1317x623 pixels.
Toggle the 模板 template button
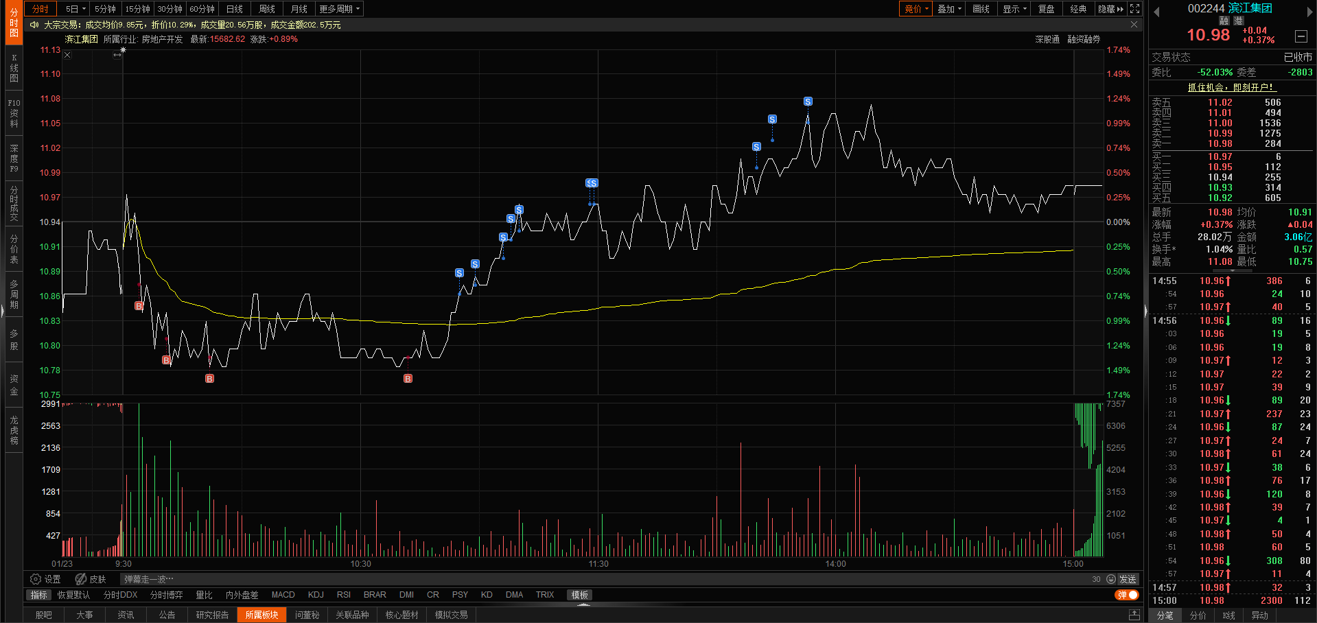[580, 595]
